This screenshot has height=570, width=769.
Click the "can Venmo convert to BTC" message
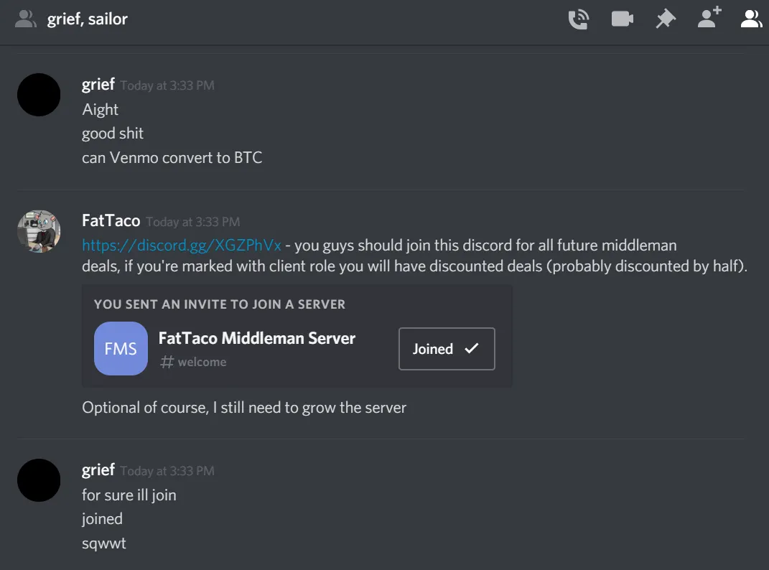[x=172, y=157]
